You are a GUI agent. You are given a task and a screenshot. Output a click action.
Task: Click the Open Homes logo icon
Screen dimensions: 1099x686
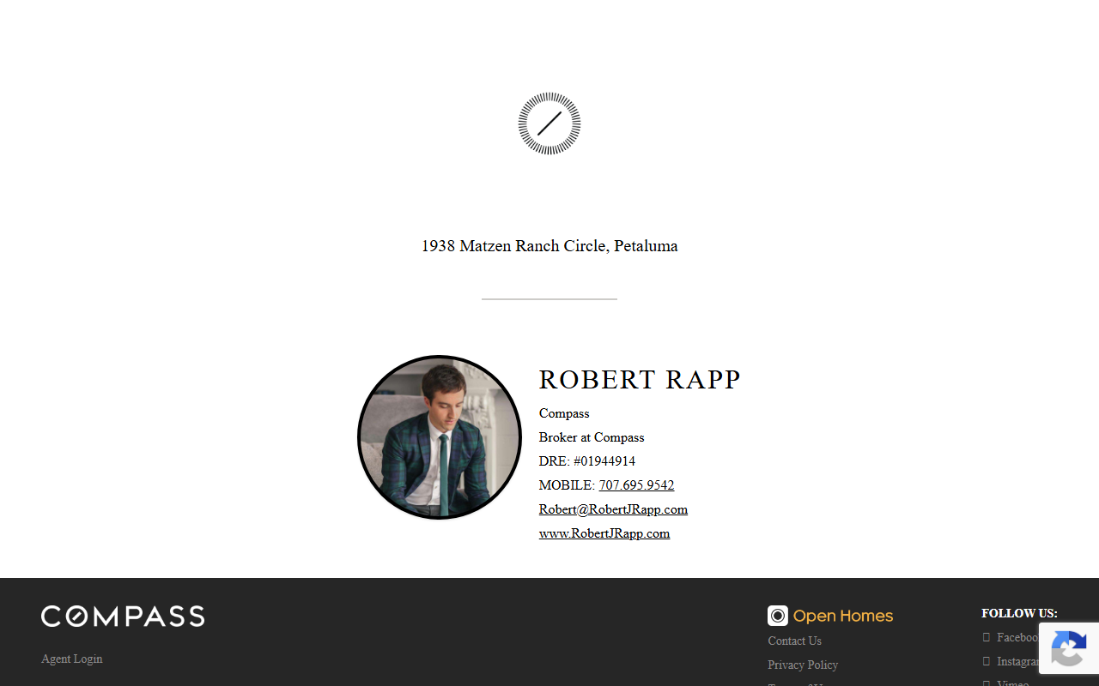point(778,616)
